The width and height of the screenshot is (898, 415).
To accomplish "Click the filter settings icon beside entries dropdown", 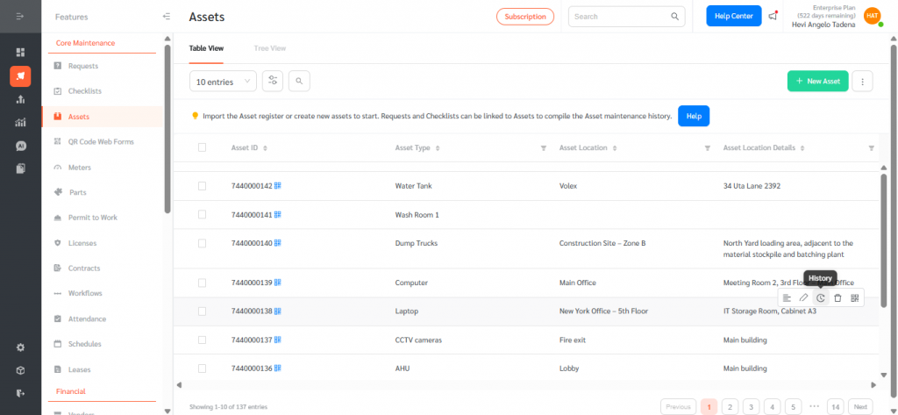I will point(274,81).
